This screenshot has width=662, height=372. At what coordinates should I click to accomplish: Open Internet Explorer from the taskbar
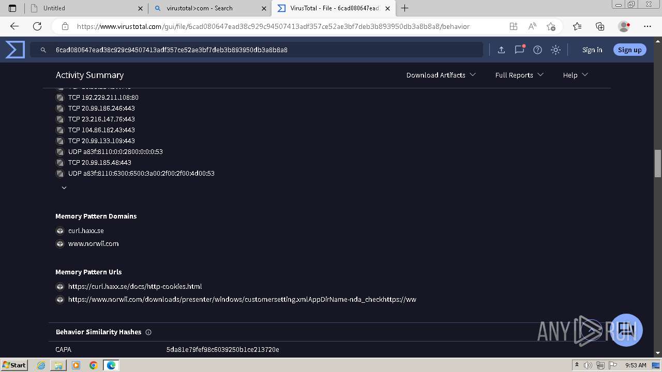[x=41, y=365]
